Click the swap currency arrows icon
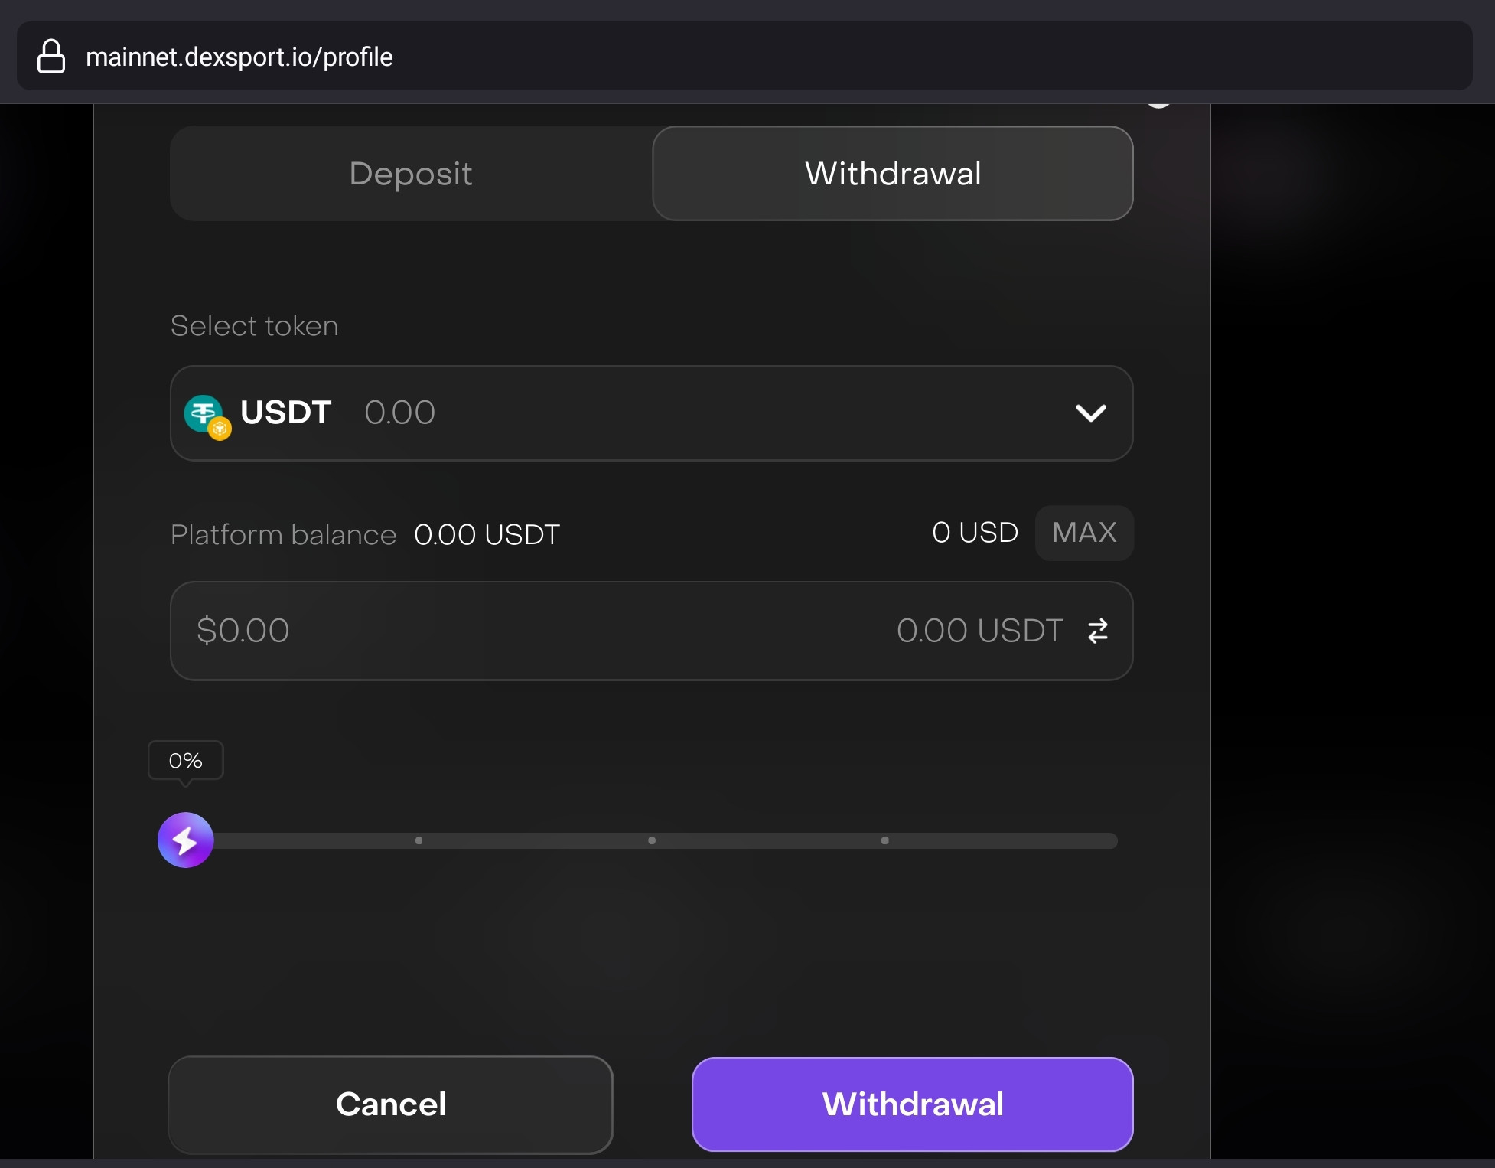This screenshot has width=1495, height=1168. coord(1098,631)
